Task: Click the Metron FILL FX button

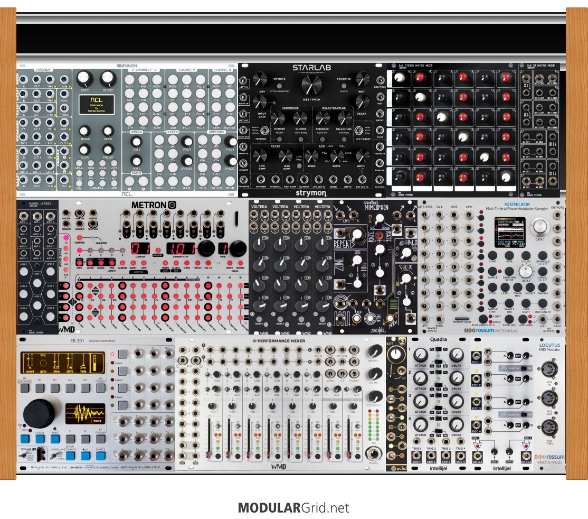Action: (208, 263)
